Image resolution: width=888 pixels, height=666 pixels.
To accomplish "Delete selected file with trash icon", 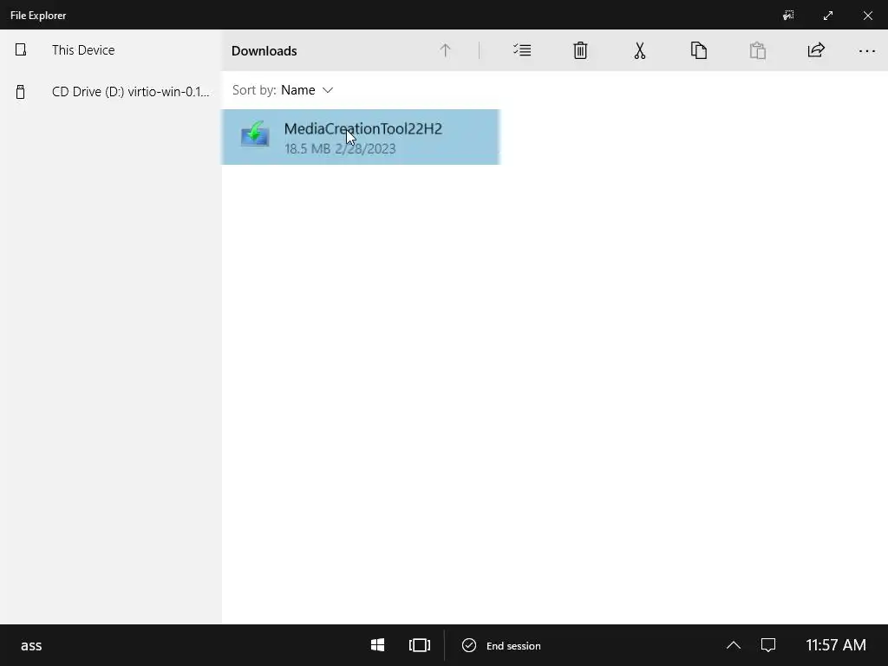I will (580, 50).
